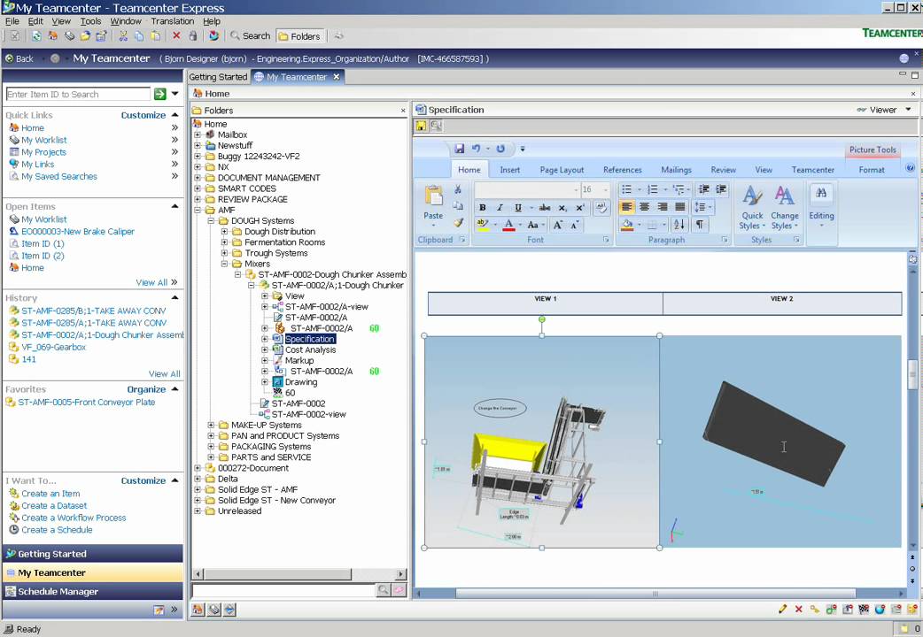The height and width of the screenshot is (637, 923).
Task: Select the VIEW 1 conveyor image
Action: point(541,441)
